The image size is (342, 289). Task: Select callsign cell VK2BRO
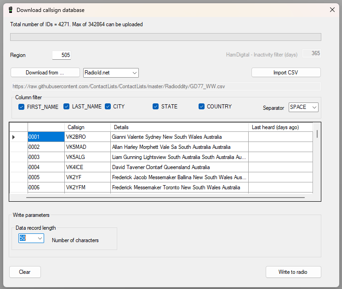point(87,137)
